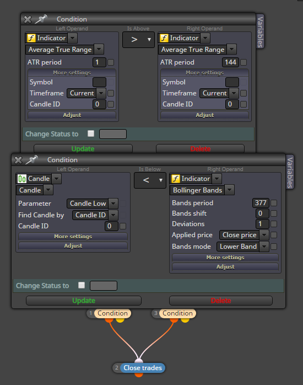Open Bollinger Bands indicator dropdown
Image resolution: width=303 pixels, height=385 pixels.
coord(229,190)
